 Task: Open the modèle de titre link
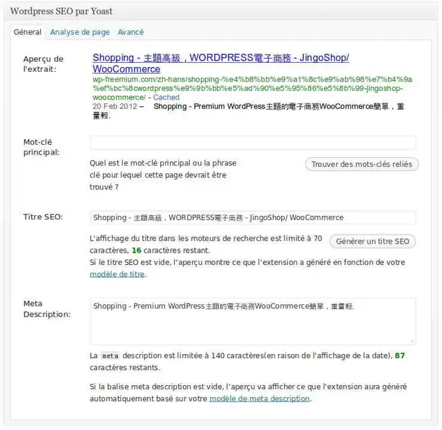click(117, 274)
